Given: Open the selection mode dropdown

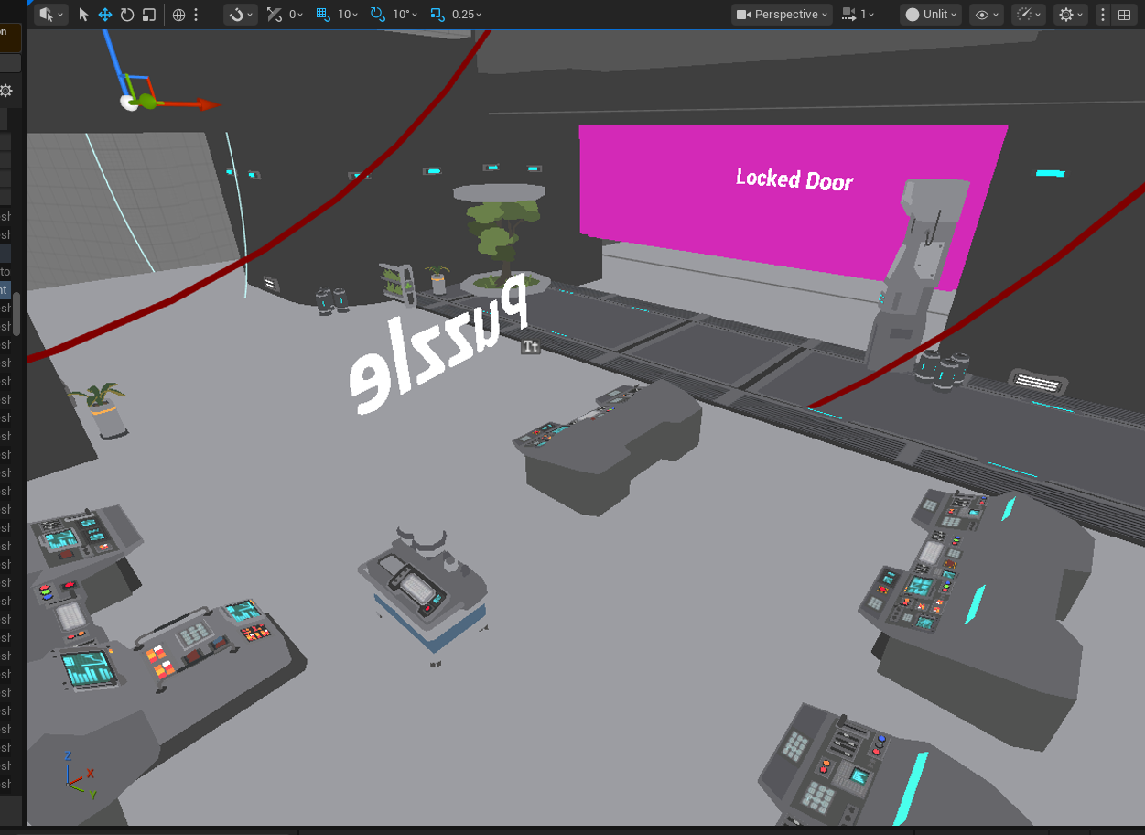Looking at the screenshot, I should tap(51, 15).
